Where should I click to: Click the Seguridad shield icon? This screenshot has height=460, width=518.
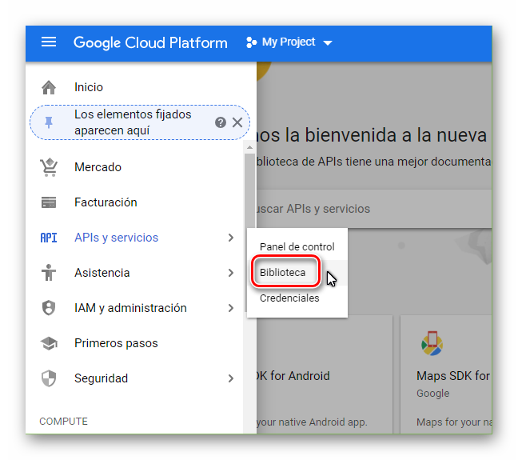click(x=49, y=378)
